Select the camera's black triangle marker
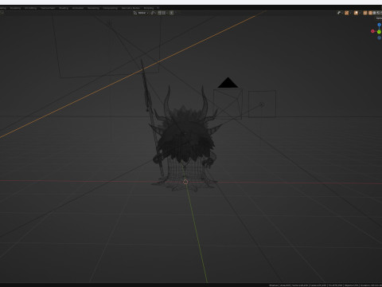 tap(228, 83)
